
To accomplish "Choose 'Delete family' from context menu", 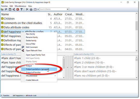I will [x=39, y=41].
